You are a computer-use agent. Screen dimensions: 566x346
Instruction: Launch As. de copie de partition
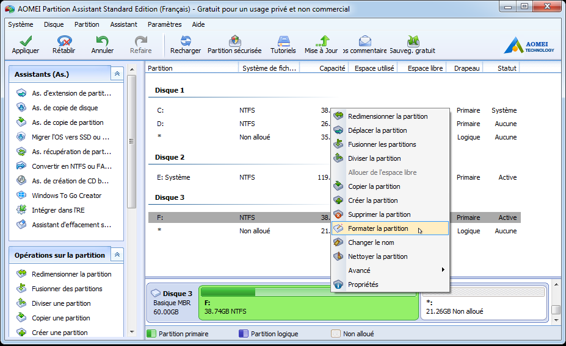pyautogui.click(x=60, y=122)
